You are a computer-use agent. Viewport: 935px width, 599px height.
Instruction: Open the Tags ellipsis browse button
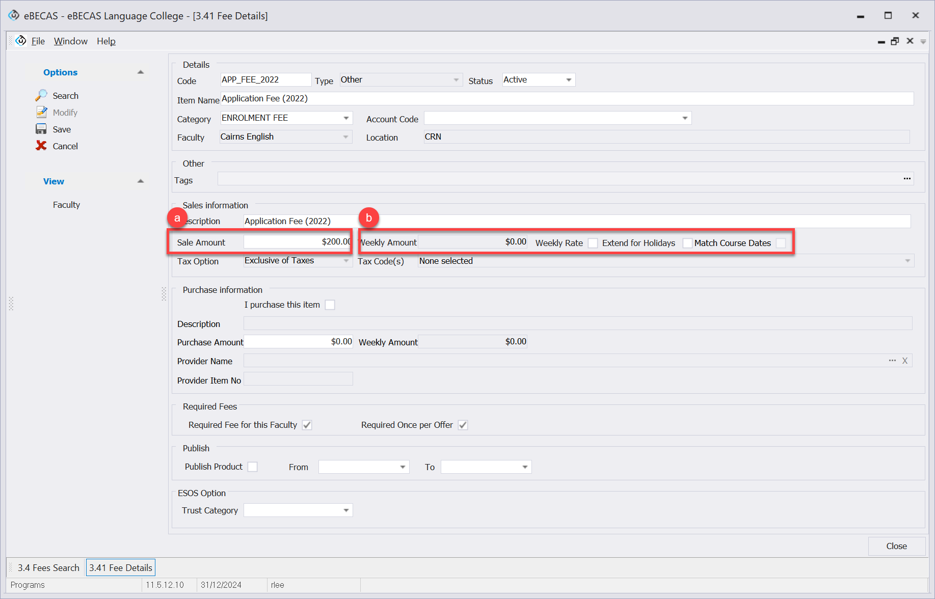coord(907,179)
